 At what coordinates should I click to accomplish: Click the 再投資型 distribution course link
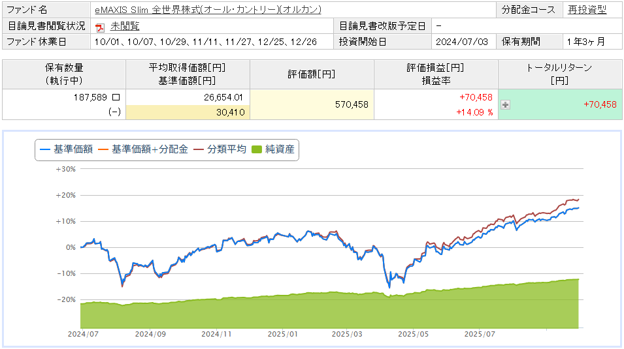tap(587, 9)
